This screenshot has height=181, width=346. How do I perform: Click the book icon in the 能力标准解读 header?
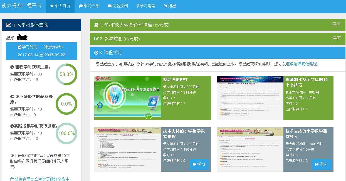coord(96,25)
